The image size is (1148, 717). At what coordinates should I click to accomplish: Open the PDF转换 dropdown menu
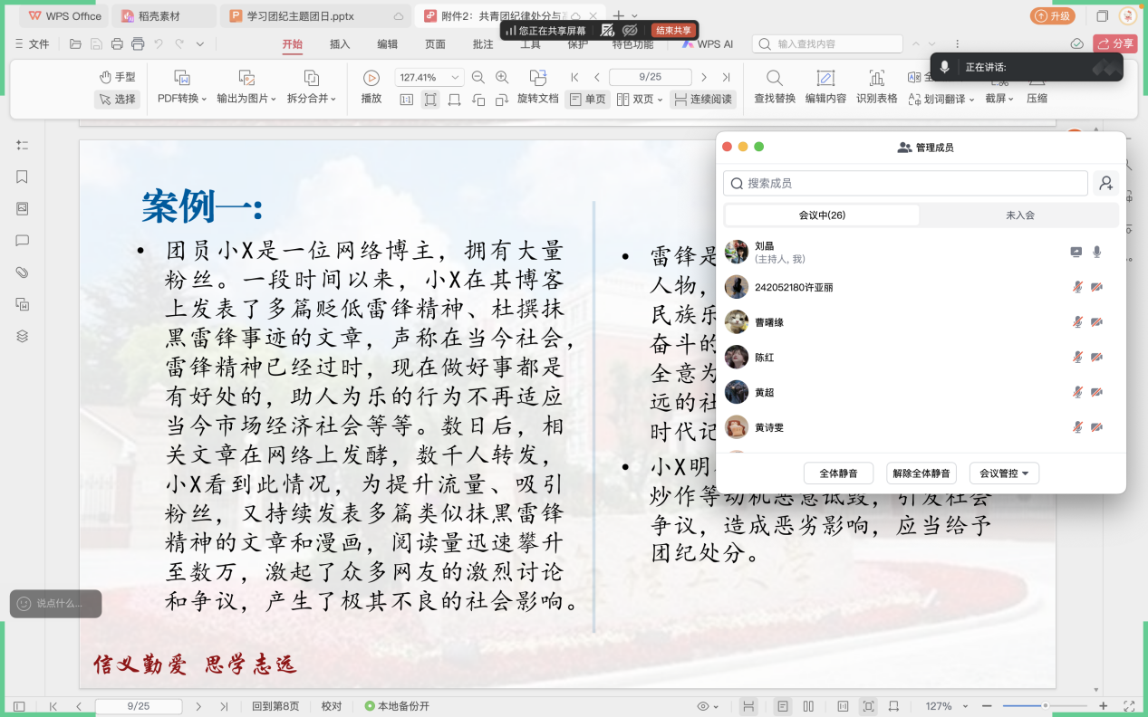coord(182,99)
